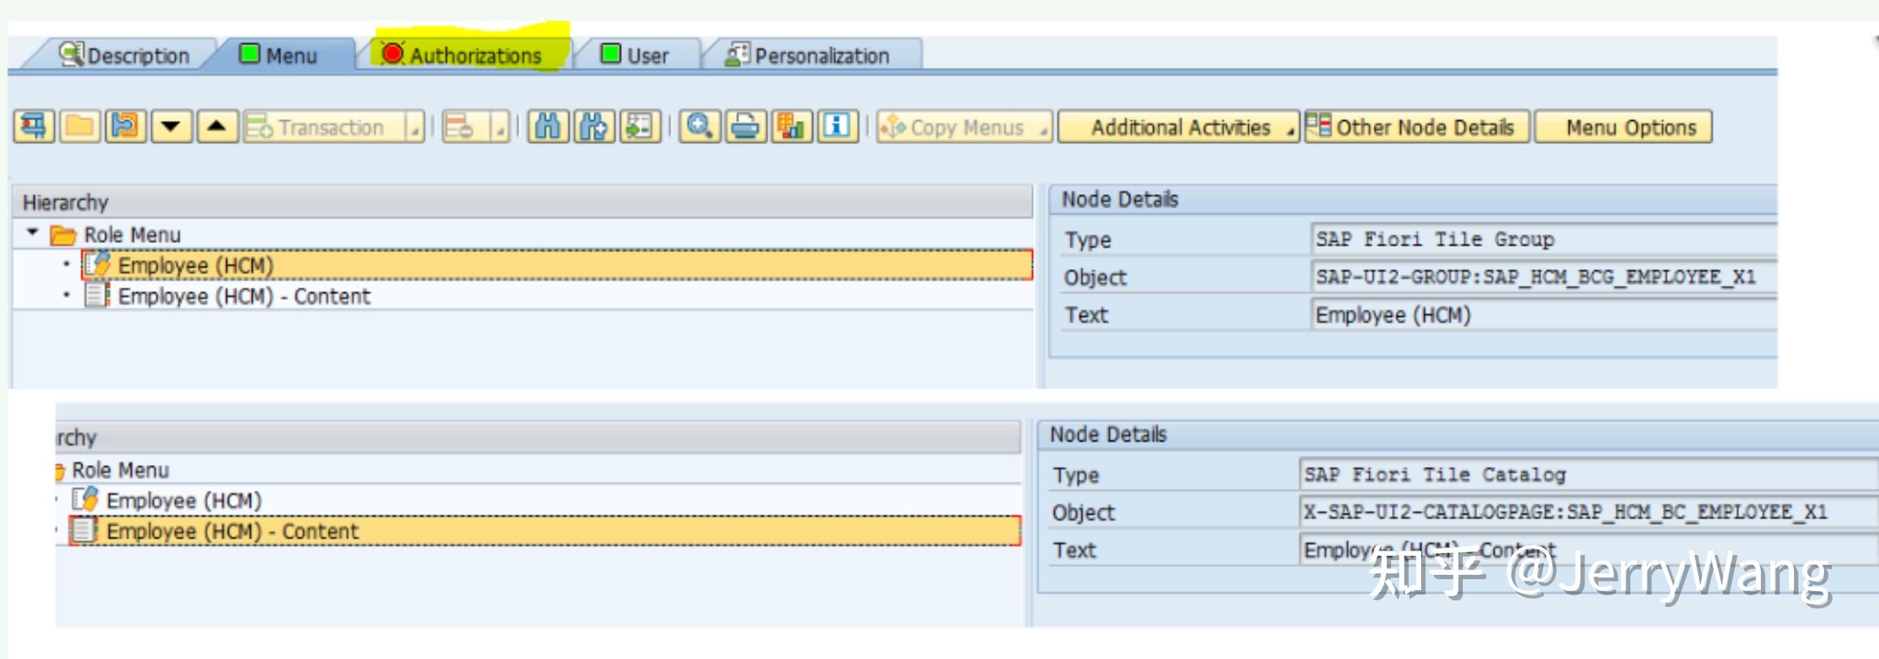Click the Print icon
The height and width of the screenshot is (659, 1879).
pyautogui.click(x=746, y=126)
